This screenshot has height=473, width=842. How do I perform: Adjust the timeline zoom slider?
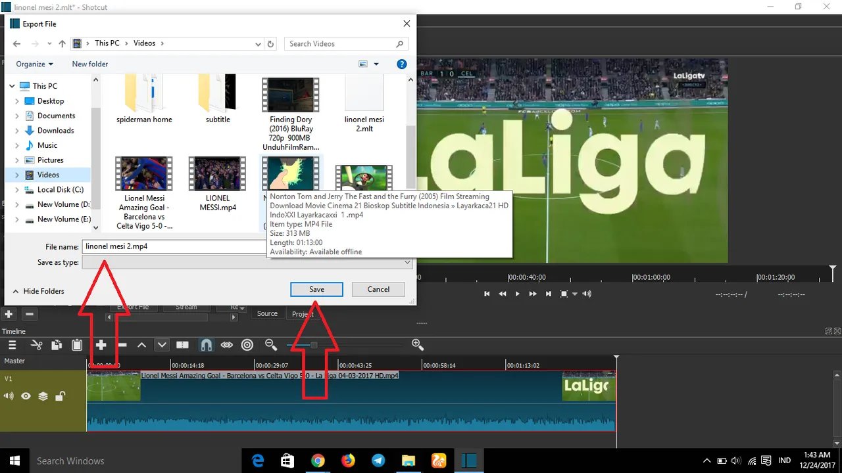point(314,345)
